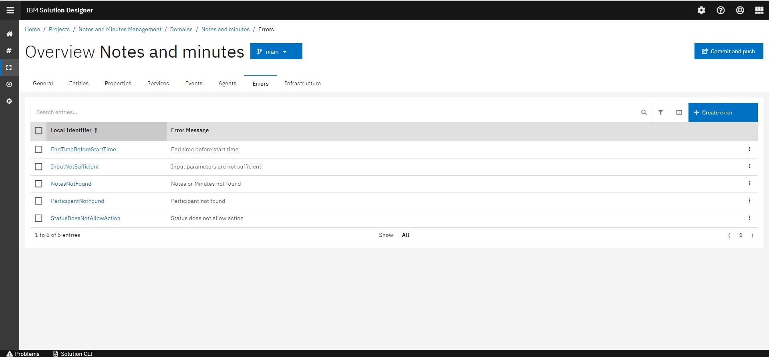
Task: Open the help question mark icon
Action: pyautogui.click(x=721, y=10)
